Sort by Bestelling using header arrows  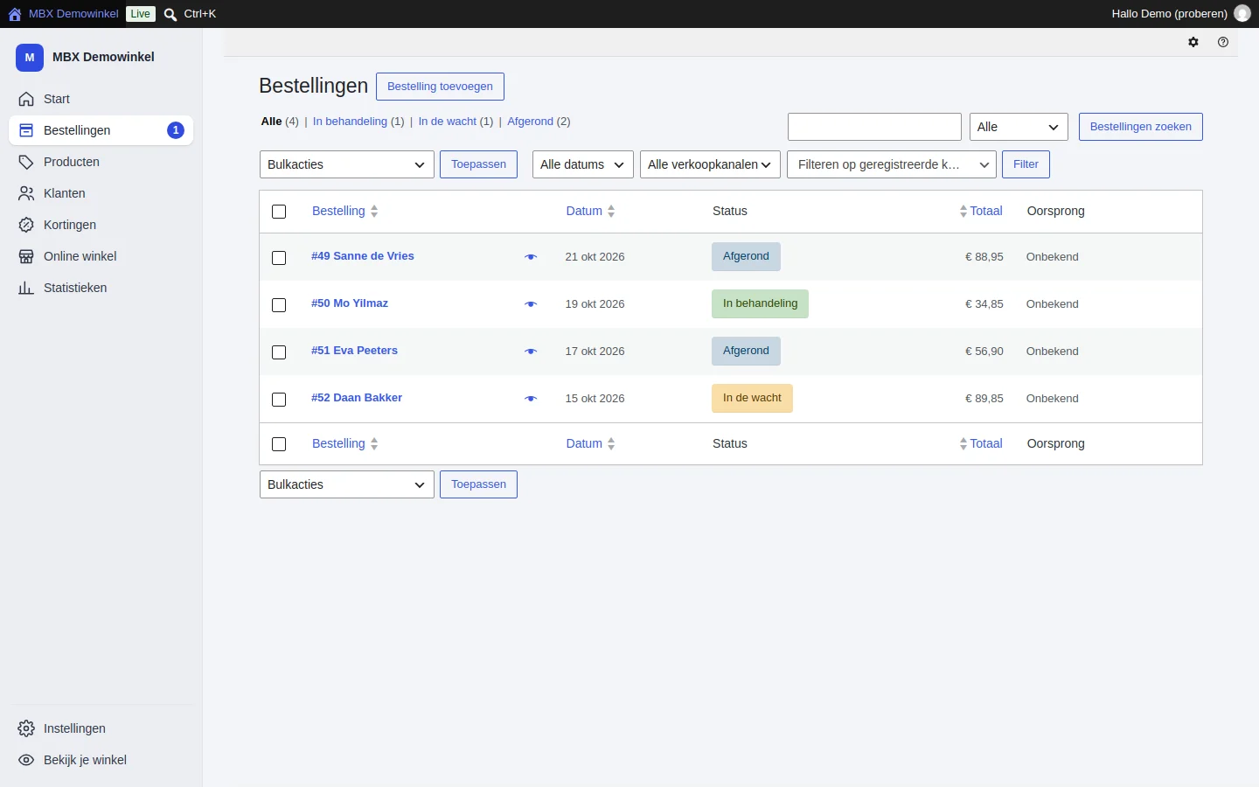(x=374, y=212)
